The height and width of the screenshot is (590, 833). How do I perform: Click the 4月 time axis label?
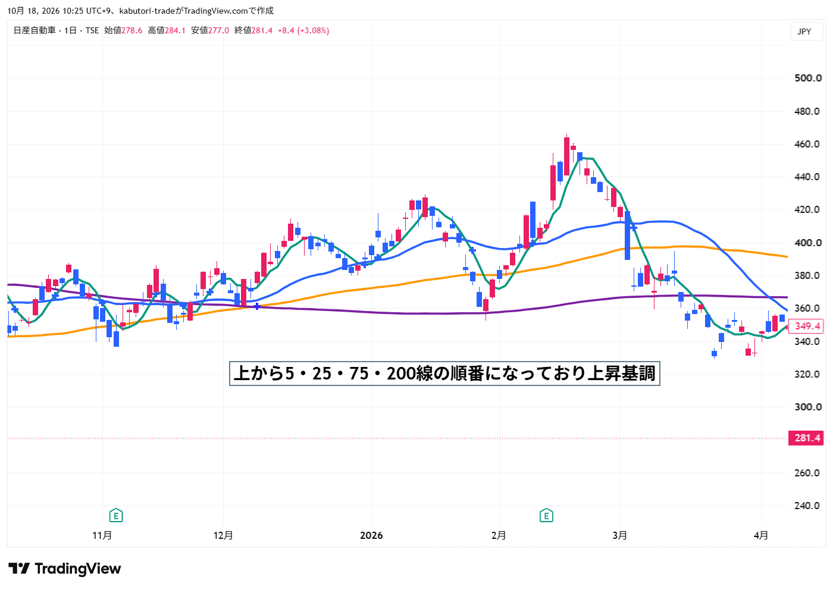click(x=761, y=535)
